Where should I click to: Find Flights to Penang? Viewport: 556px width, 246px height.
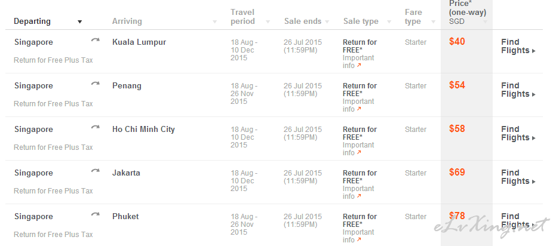click(x=518, y=90)
